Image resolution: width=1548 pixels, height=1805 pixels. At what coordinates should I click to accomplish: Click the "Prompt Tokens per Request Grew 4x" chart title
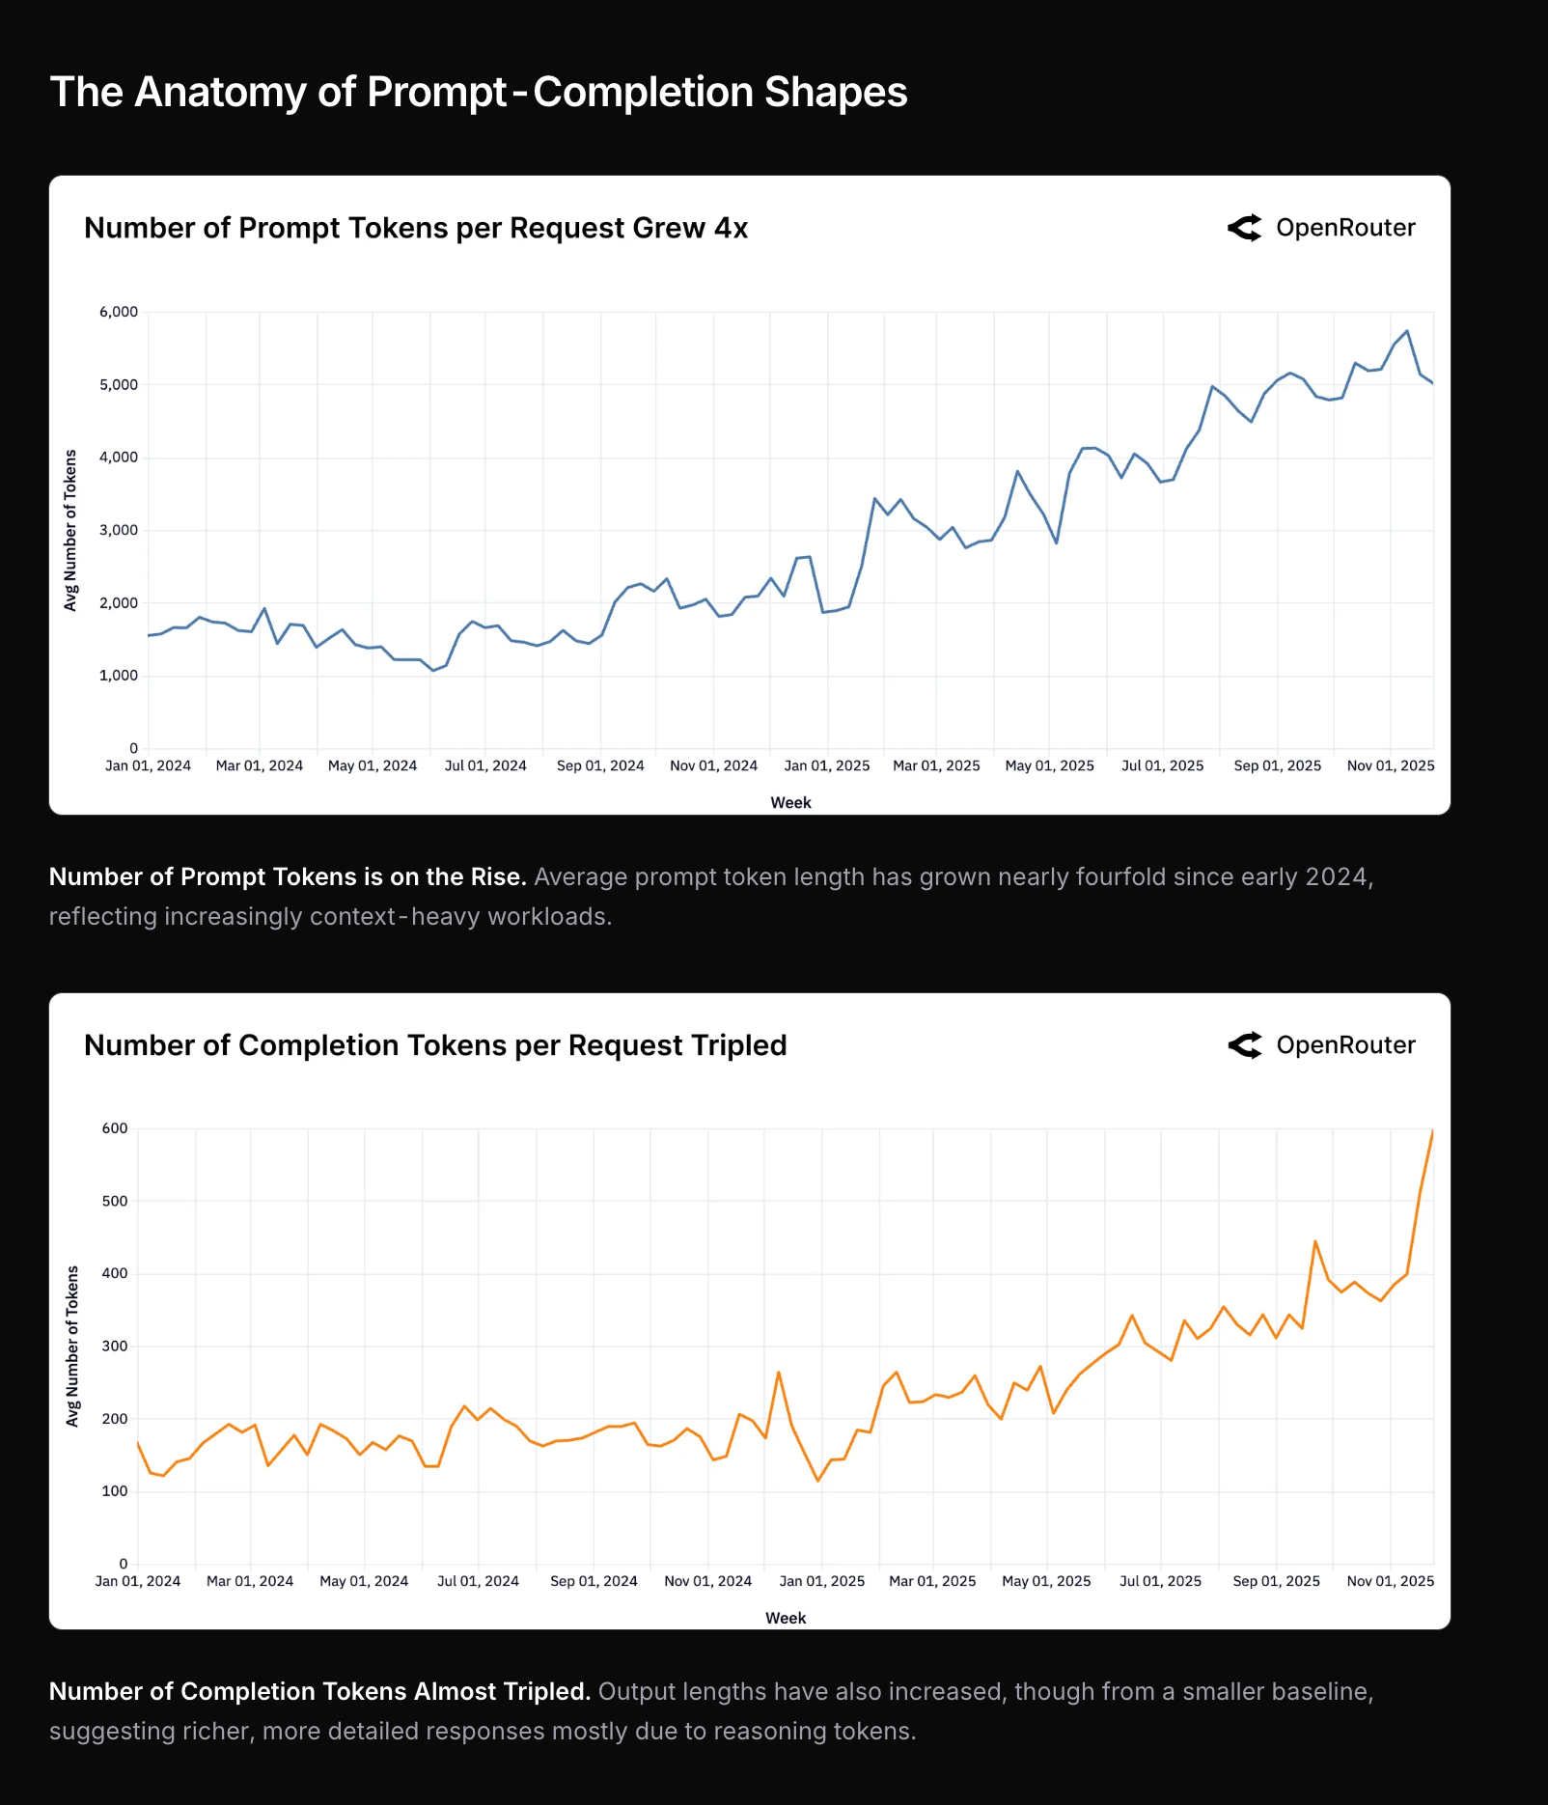pyautogui.click(x=416, y=228)
